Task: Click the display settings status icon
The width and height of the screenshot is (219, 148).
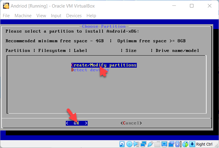Action: (164, 144)
